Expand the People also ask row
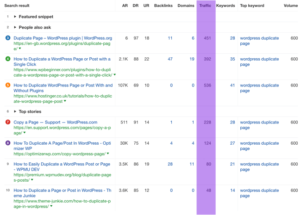 (x=15, y=27)
